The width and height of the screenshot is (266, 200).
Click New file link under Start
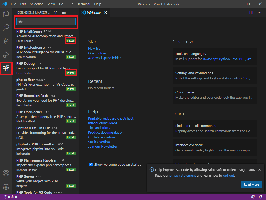click(x=94, y=48)
